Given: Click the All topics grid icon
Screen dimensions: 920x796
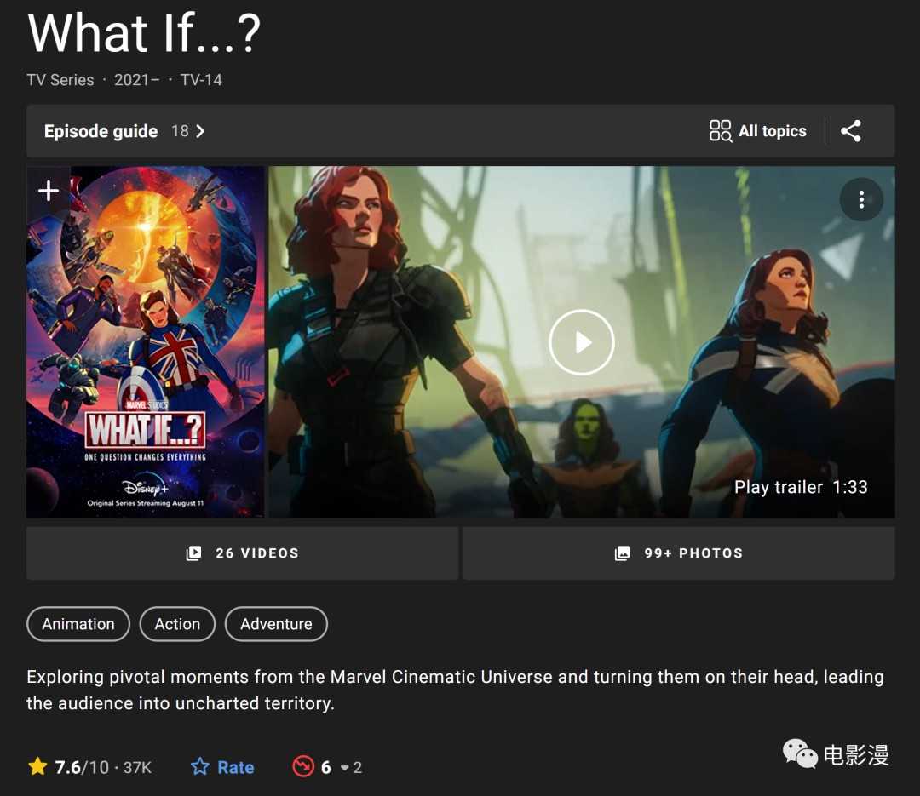Looking at the screenshot, I should [720, 131].
